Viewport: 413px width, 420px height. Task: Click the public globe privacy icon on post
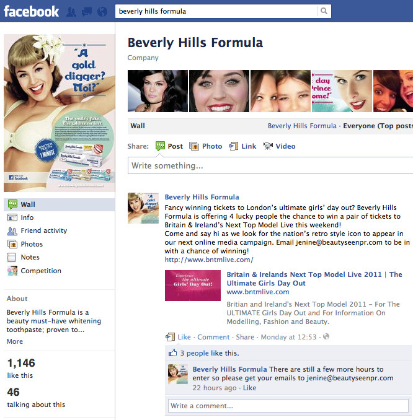pos(326,336)
